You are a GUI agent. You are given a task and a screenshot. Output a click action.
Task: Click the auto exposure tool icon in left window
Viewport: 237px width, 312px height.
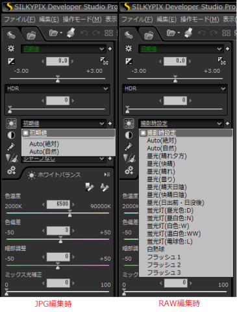(x=104, y=61)
